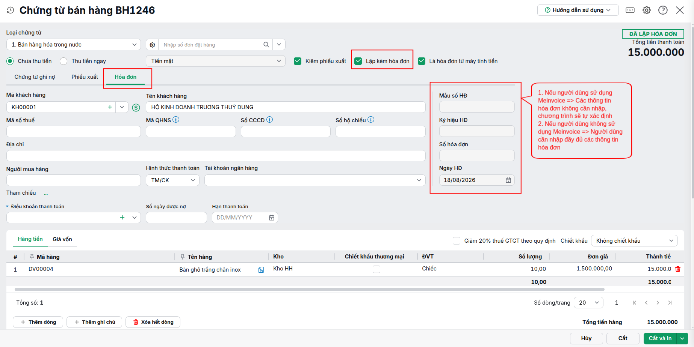Open the Loại chứng từ dropdown
This screenshot has width=694, height=347.
coord(74,45)
